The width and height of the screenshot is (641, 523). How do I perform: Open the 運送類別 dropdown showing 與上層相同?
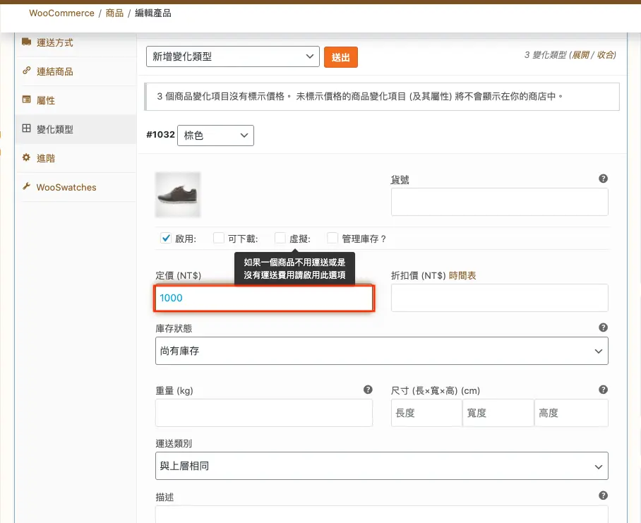tap(382, 466)
